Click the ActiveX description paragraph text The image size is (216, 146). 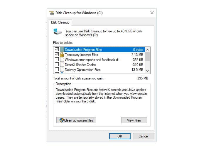click(101, 95)
